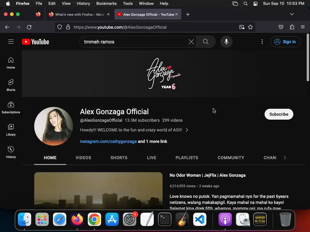
Task: Run search with magnifying glass button
Action: click(x=206, y=42)
